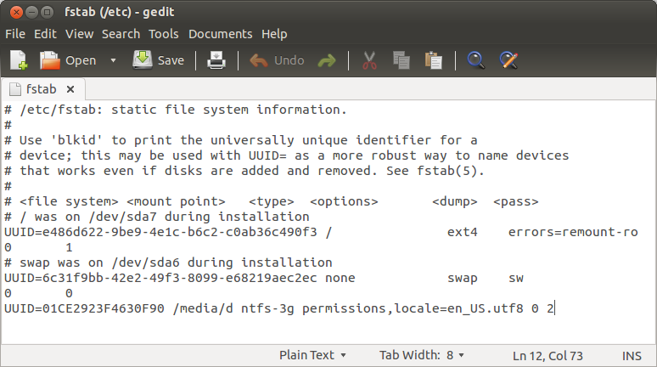Close the fstab tab
The image size is (657, 367).
(x=70, y=89)
